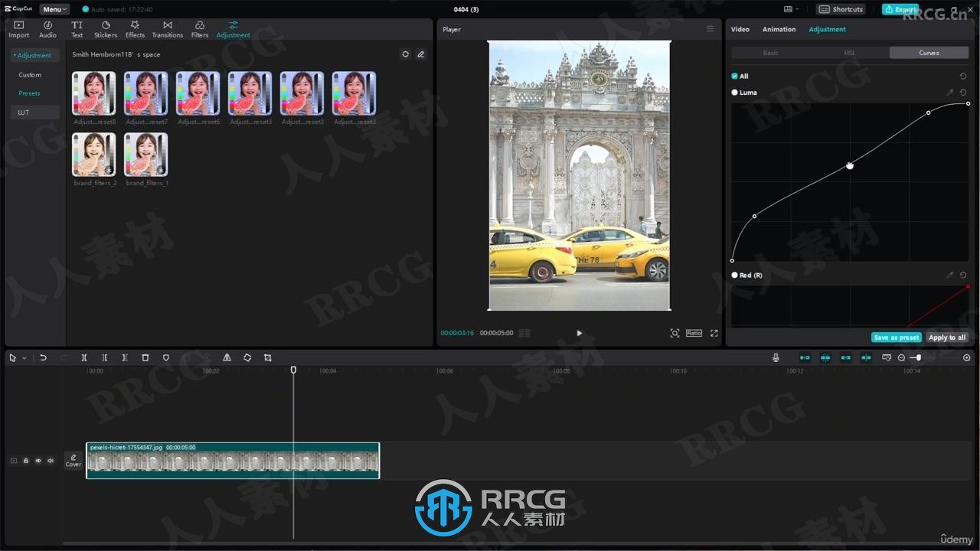The image size is (980, 551).
Task: Click the edit pencil icon in presets space
Action: (421, 54)
